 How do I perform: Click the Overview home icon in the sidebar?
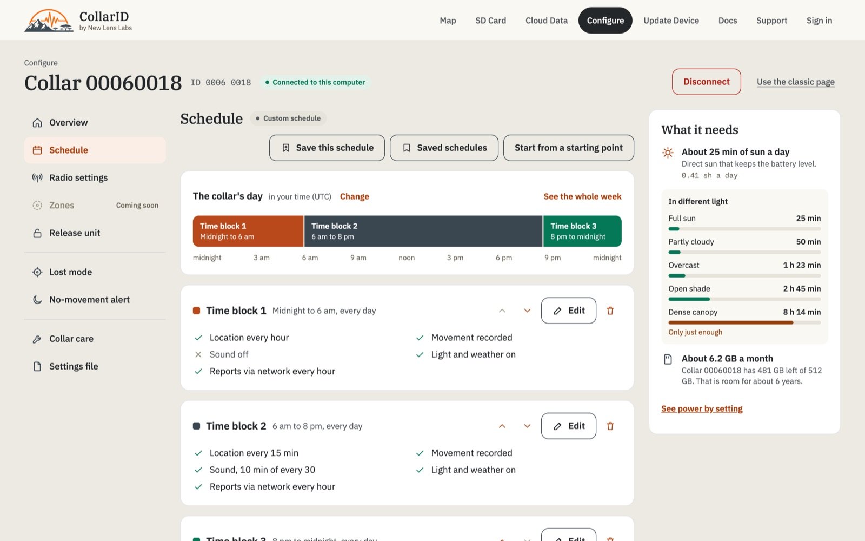(x=37, y=123)
